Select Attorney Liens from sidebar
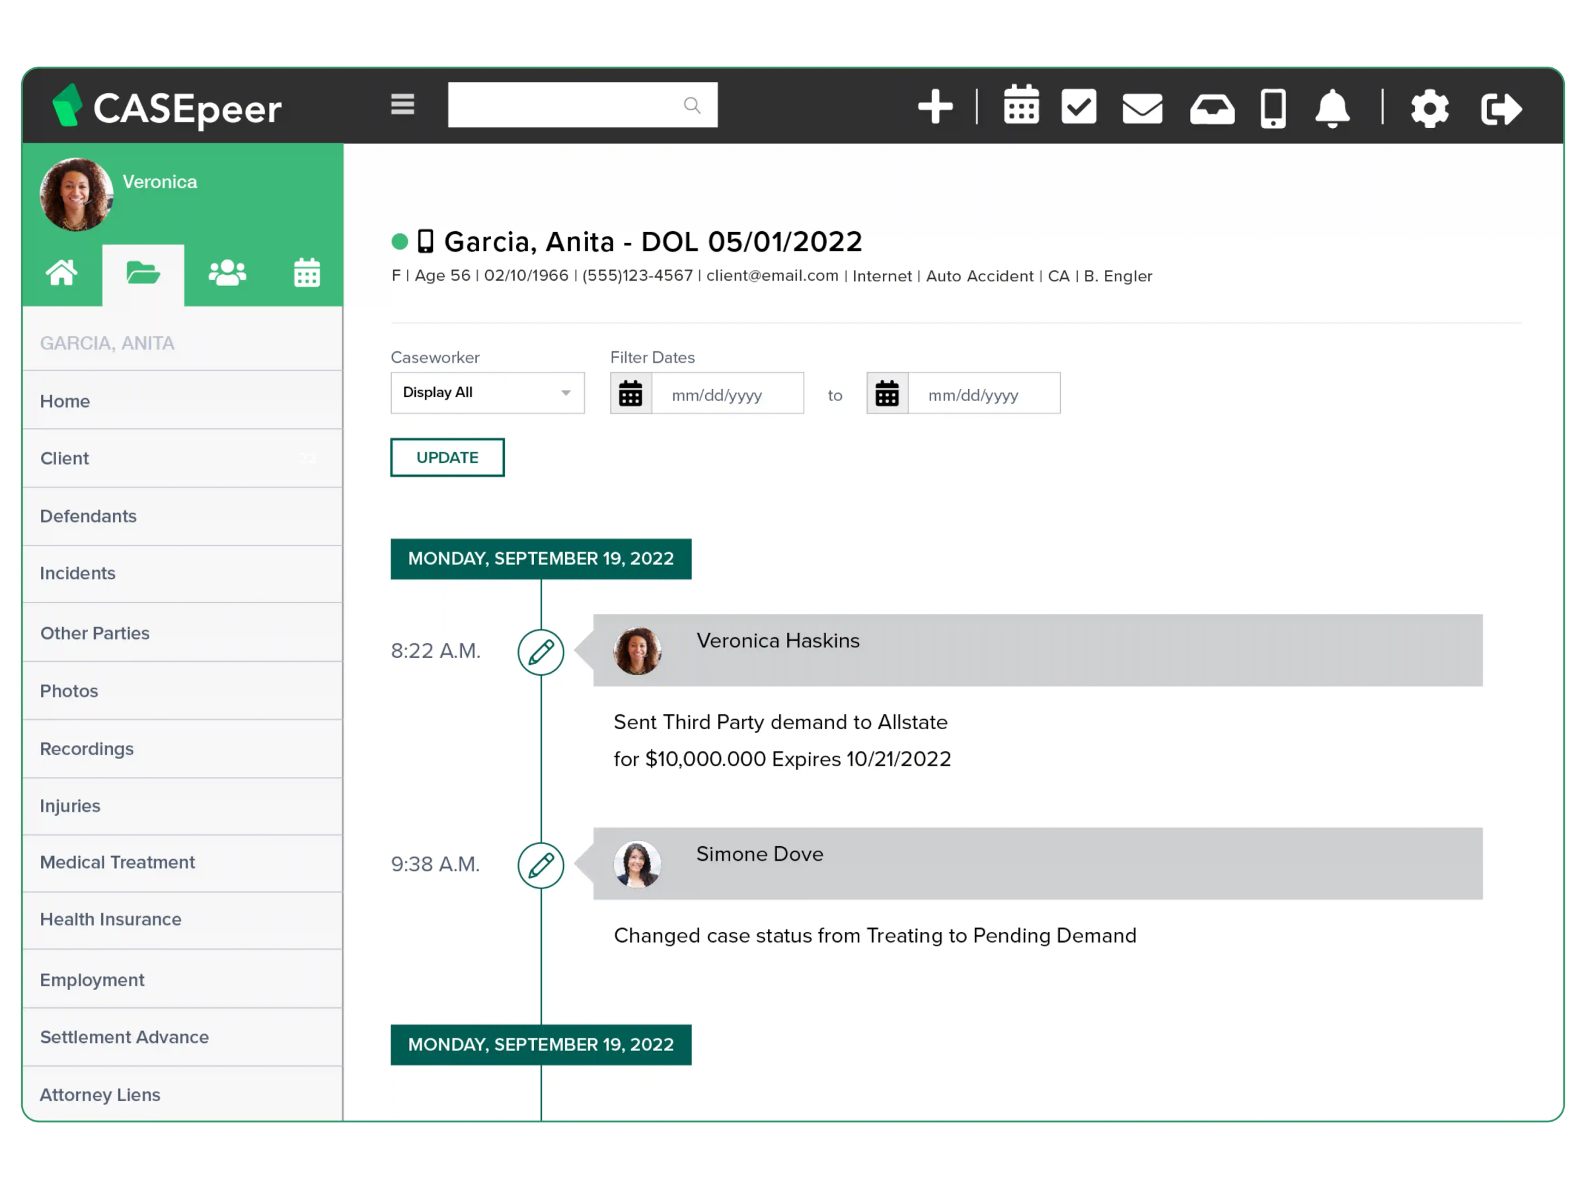1586x1189 pixels. pos(100,1095)
